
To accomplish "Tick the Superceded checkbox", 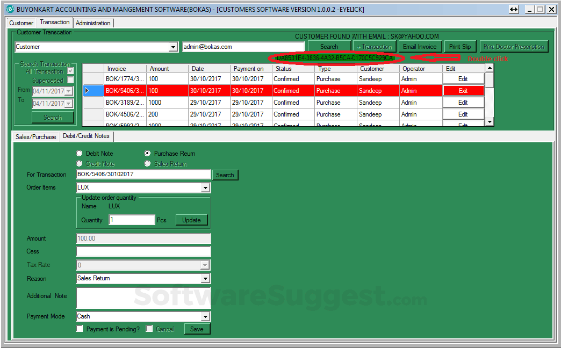I will [x=70, y=80].
